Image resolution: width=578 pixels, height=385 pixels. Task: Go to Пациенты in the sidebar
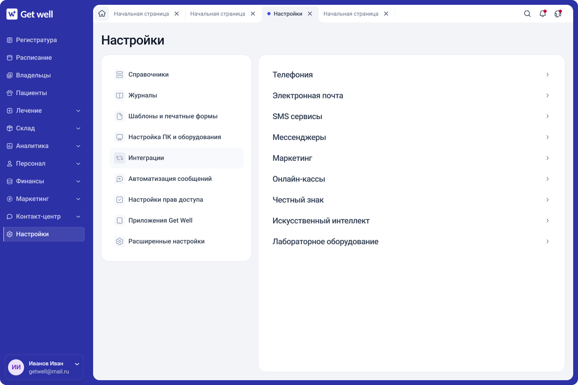(x=44, y=93)
